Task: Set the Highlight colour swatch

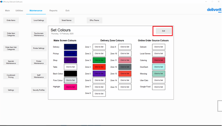Action: [x=71, y=87]
